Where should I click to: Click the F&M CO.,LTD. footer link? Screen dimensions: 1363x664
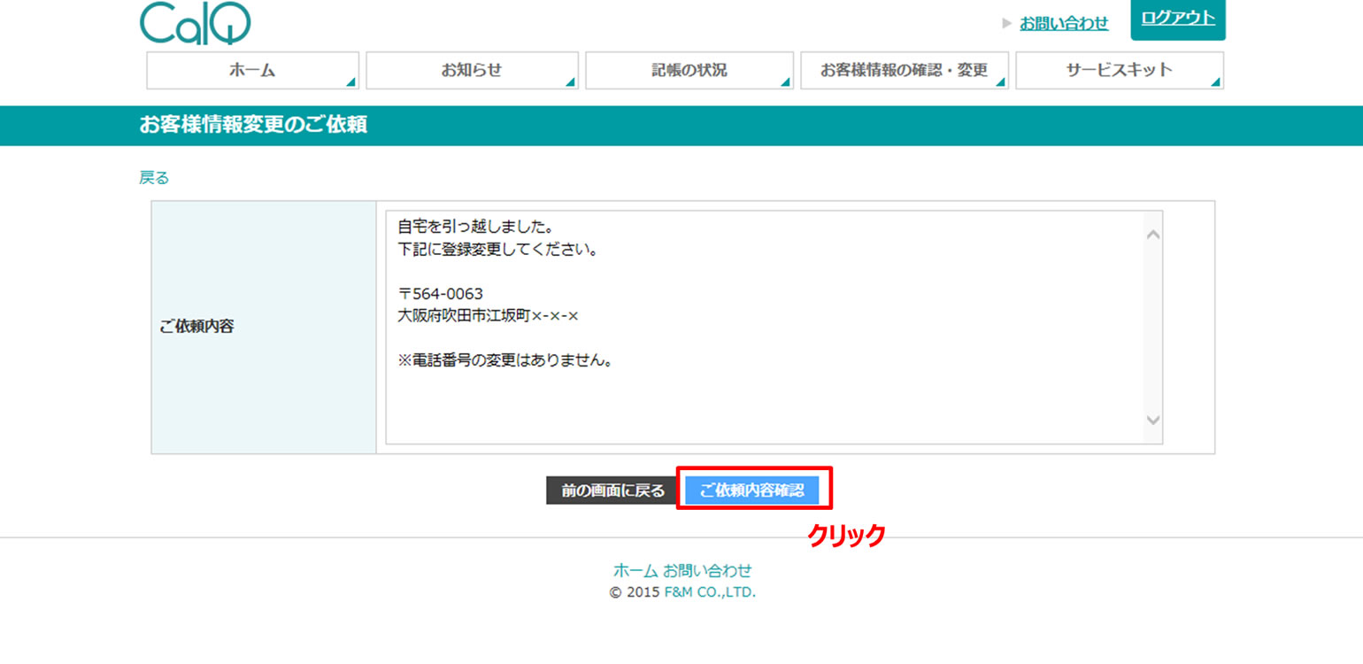tap(710, 593)
